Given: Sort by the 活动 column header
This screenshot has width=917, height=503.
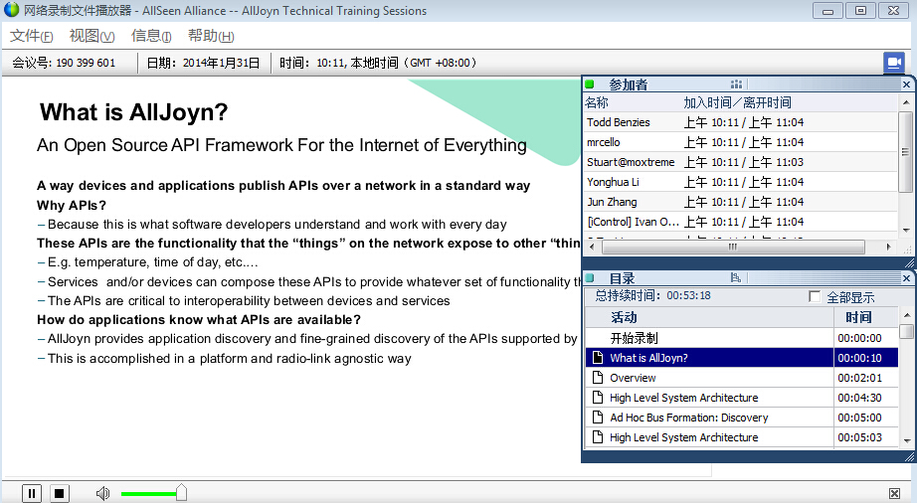Looking at the screenshot, I should point(709,317).
